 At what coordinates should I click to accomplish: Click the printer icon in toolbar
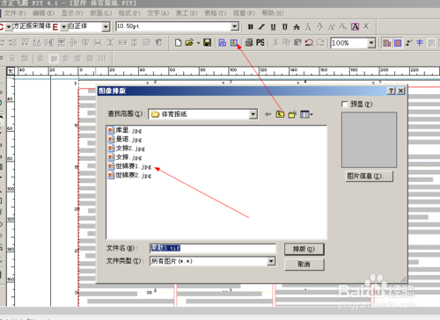(249, 43)
